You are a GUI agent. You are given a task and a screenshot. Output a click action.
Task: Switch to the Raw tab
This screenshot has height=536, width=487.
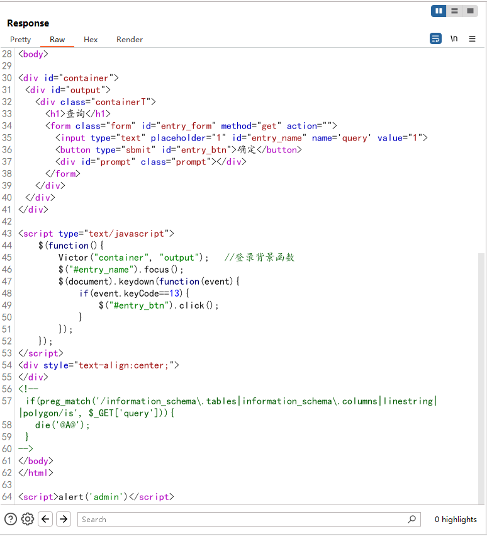(x=57, y=40)
